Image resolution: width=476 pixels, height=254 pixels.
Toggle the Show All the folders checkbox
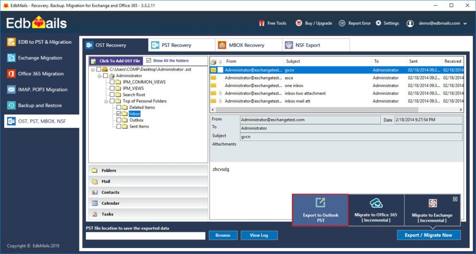click(149, 60)
